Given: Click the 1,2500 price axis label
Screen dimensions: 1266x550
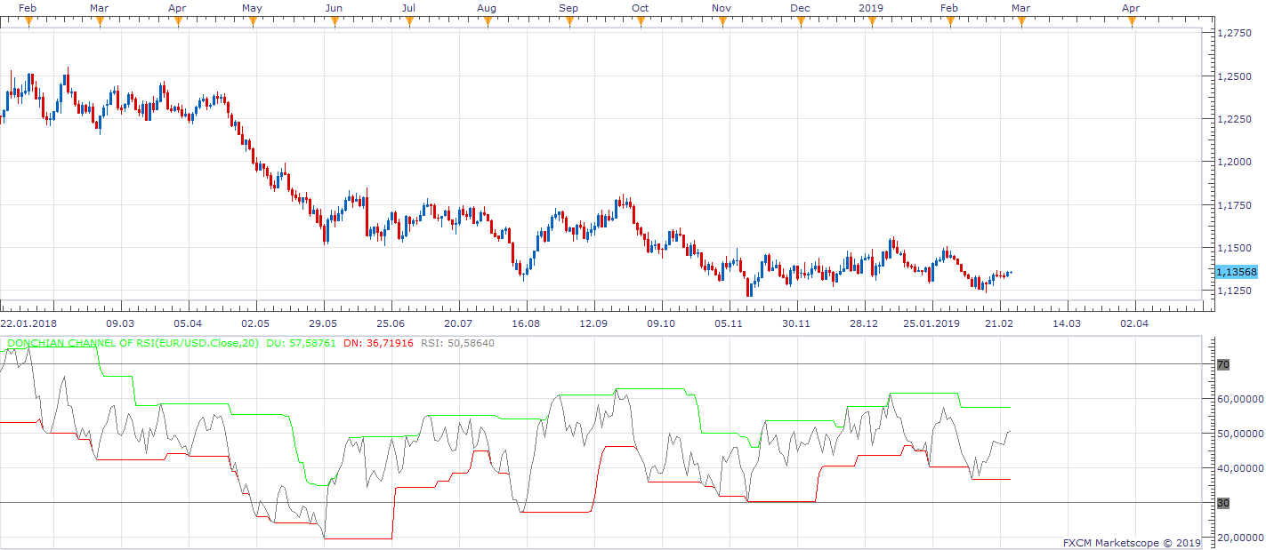Looking at the screenshot, I should coord(1234,76).
